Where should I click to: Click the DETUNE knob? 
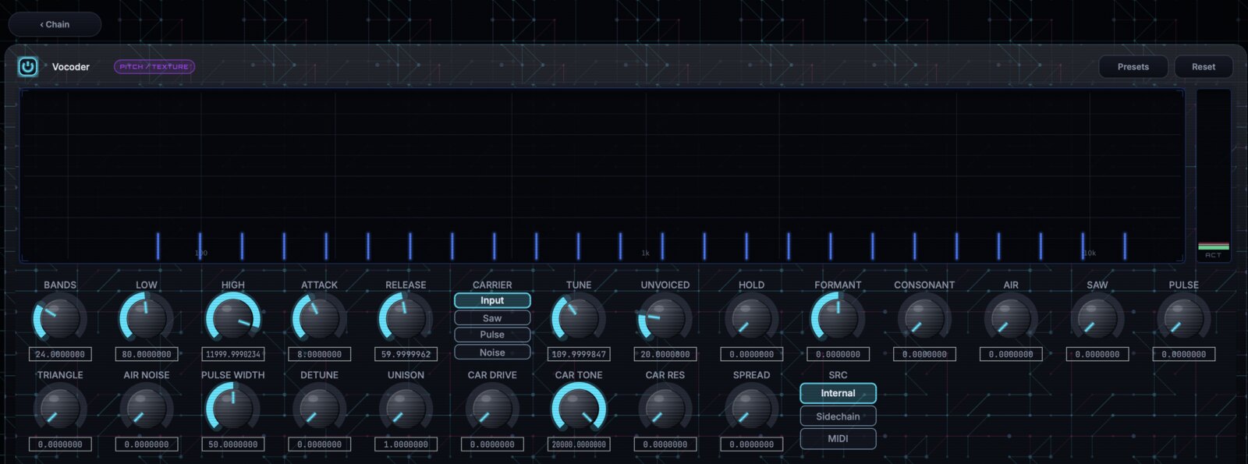[x=319, y=409]
